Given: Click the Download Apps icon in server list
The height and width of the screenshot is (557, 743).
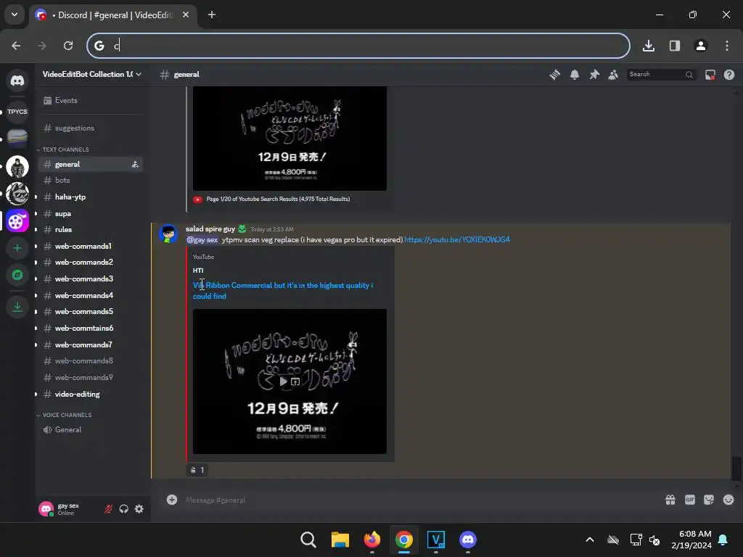Looking at the screenshot, I should point(17,307).
